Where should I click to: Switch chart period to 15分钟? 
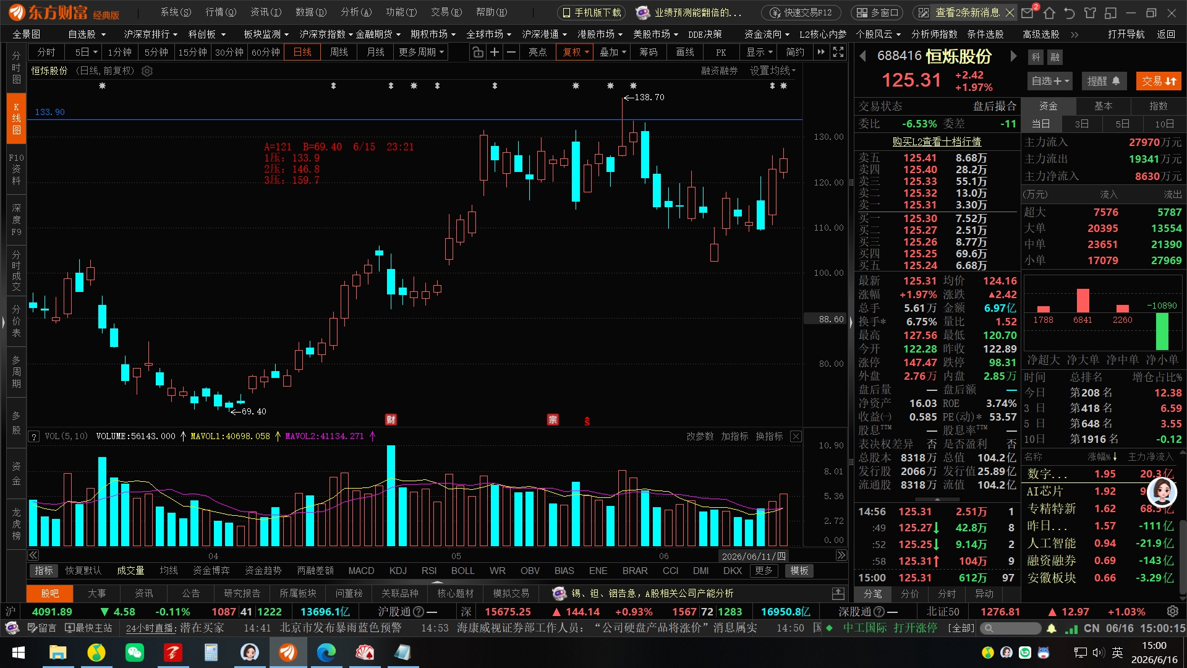point(193,53)
